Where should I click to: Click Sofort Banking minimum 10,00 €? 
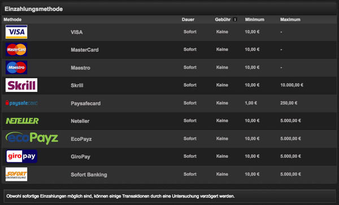[252, 174]
